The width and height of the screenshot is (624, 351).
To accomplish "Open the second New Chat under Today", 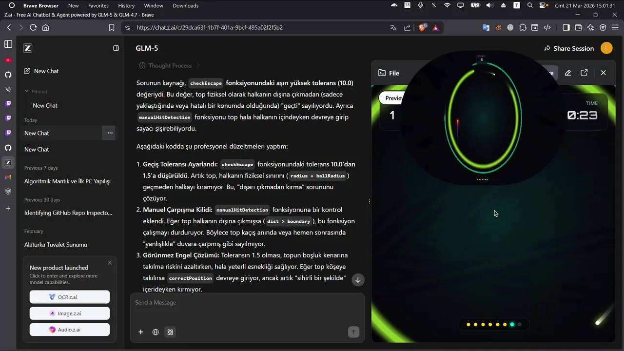I will 37,149.
